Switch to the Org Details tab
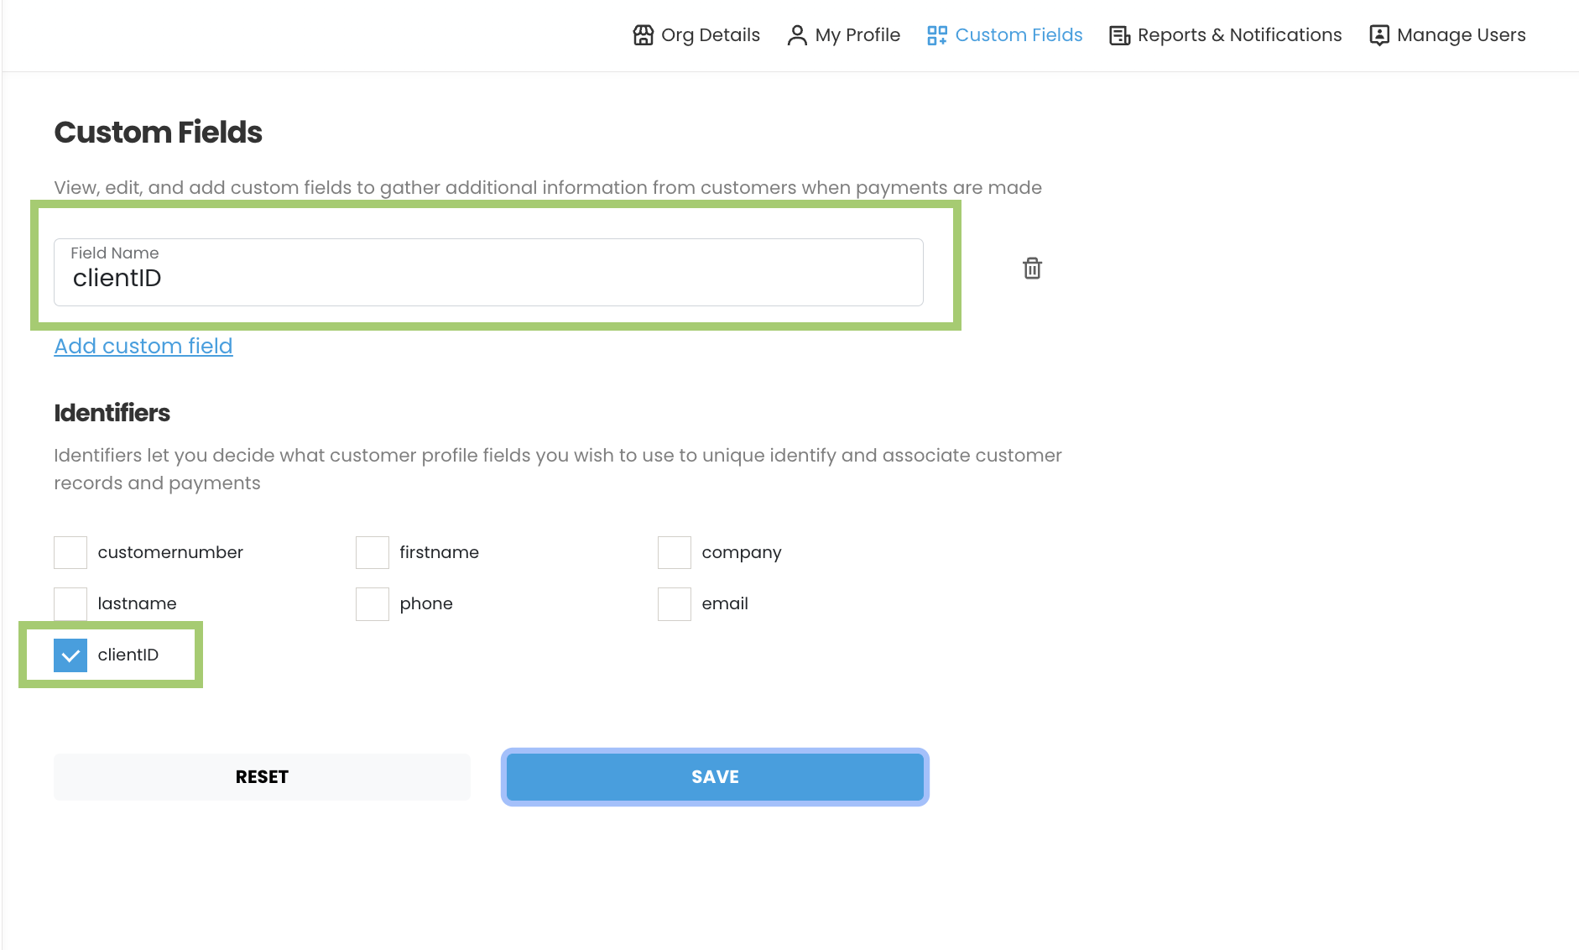Viewport: 1579px width, 950px height. pos(710,35)
